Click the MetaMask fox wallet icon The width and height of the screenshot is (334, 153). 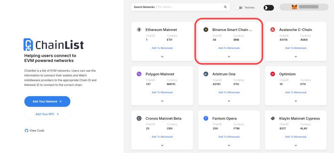294,7
